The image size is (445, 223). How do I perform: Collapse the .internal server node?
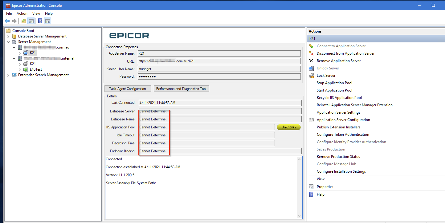(14, 58)
